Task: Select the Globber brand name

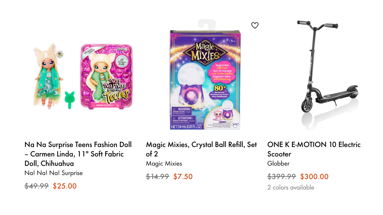Action: [279, 163]
